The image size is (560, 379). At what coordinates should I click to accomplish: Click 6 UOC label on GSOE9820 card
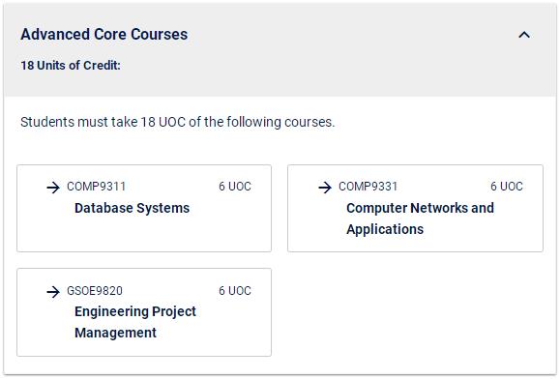tap(235, 291)
